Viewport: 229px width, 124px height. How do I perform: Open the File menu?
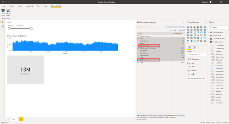click(x=4, y=6)
